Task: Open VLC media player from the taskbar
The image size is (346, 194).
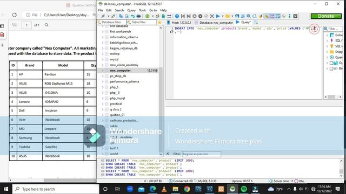Action: coord(164,189)
